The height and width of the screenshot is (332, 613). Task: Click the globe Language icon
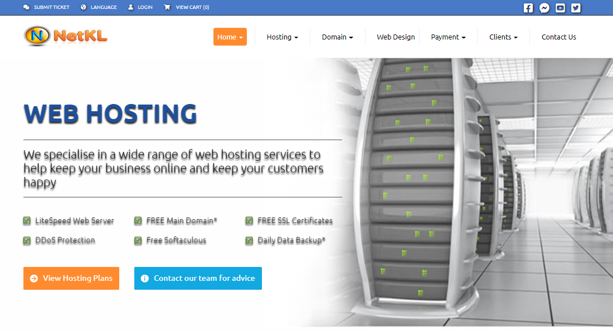[x=83, y=7]
